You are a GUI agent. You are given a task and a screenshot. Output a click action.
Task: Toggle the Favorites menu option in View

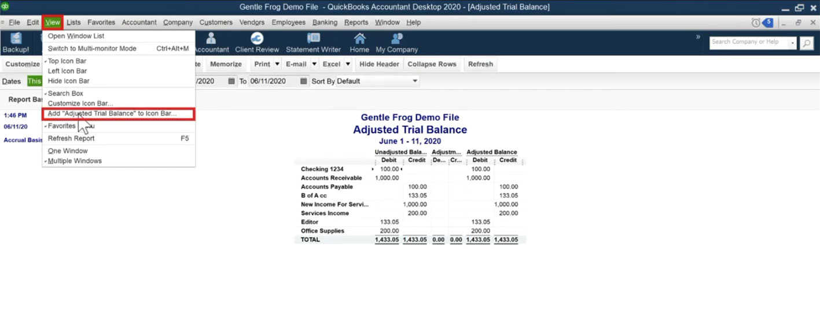(x=62, y=126)
